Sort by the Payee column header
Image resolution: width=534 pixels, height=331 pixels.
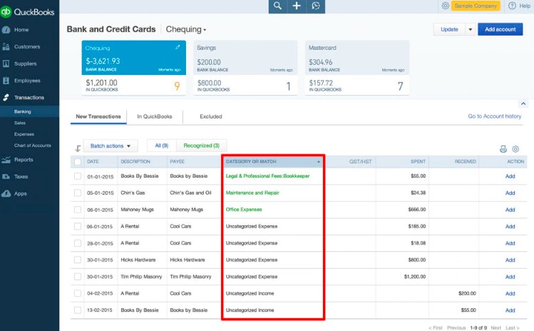[x=177, y=162]
